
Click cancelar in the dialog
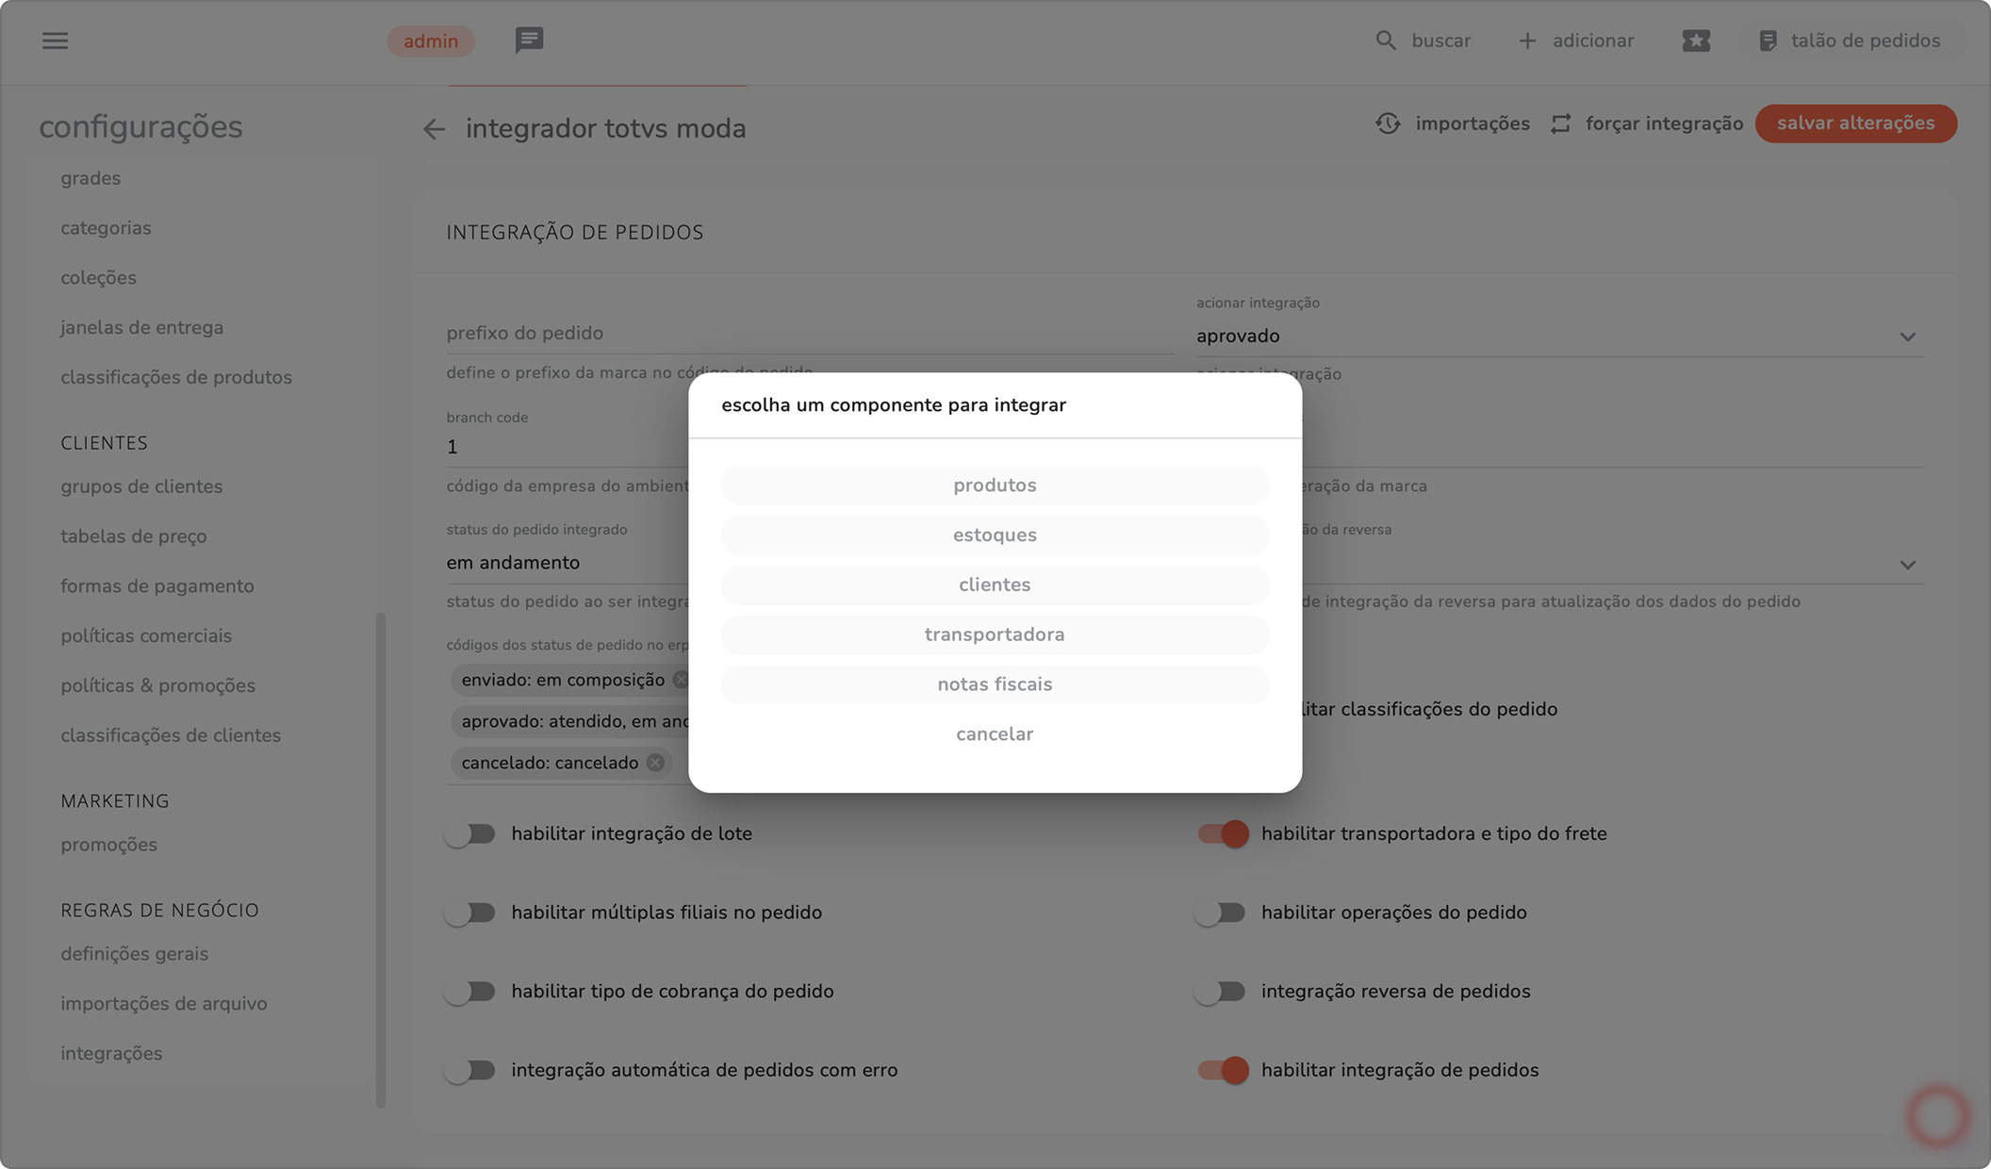995,734
